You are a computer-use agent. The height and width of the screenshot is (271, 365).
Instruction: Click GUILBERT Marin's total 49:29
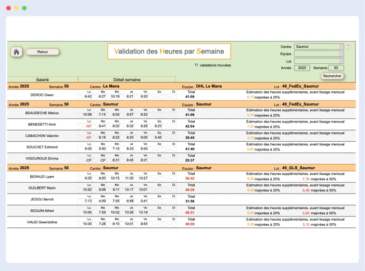[190, 189]
